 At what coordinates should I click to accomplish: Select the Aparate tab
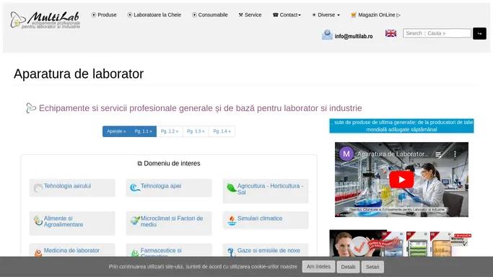[x=116, y=131]
